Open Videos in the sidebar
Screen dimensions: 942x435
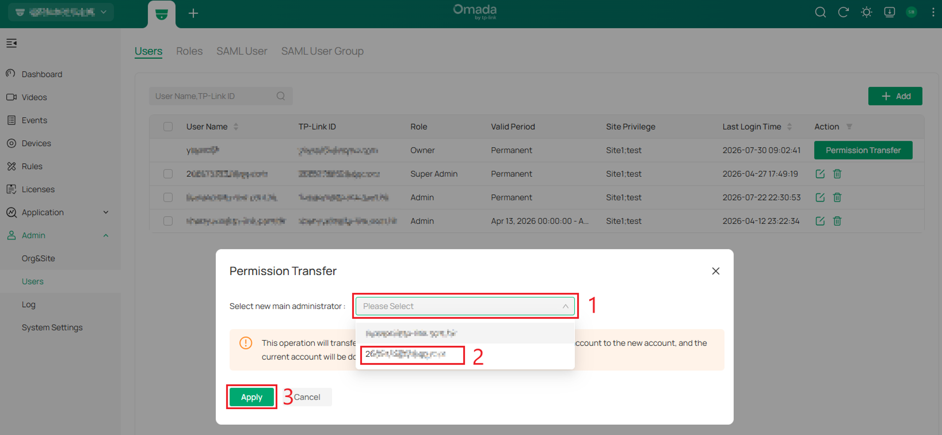[34, 97]
